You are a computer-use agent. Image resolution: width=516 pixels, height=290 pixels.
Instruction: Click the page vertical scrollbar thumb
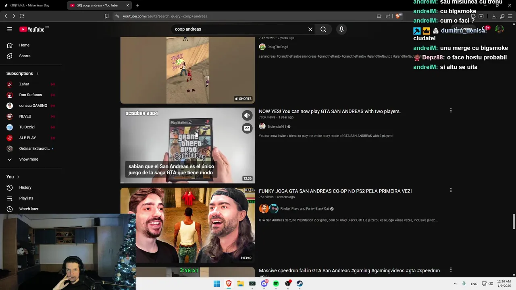point(514,221)
